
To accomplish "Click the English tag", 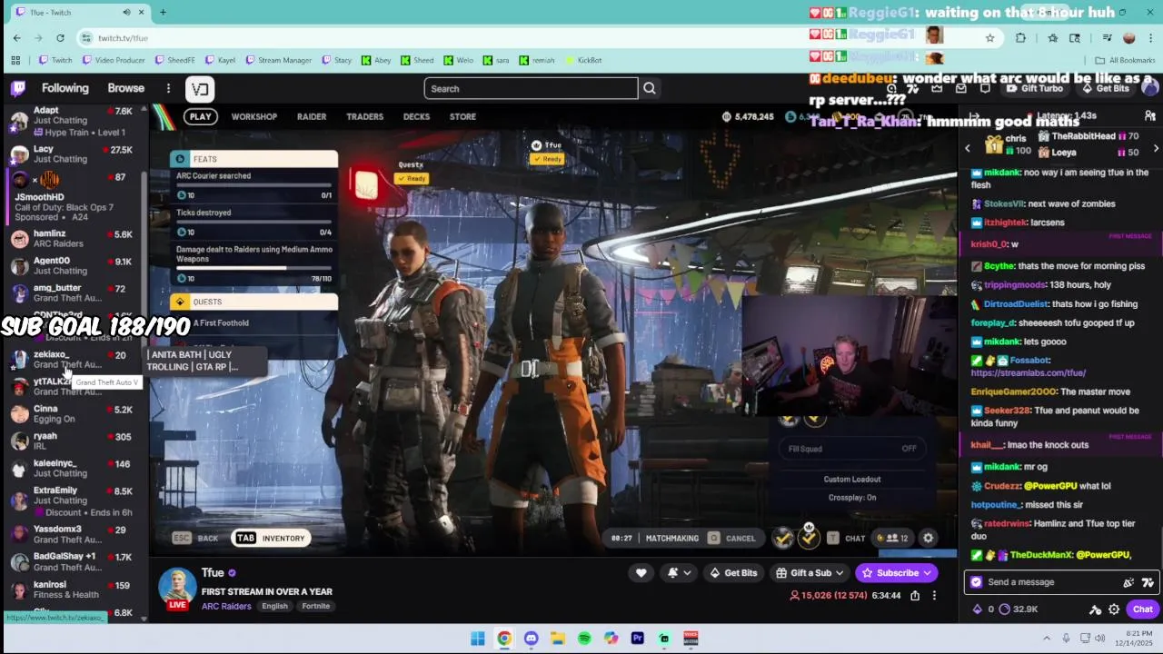I will (274, 606).
